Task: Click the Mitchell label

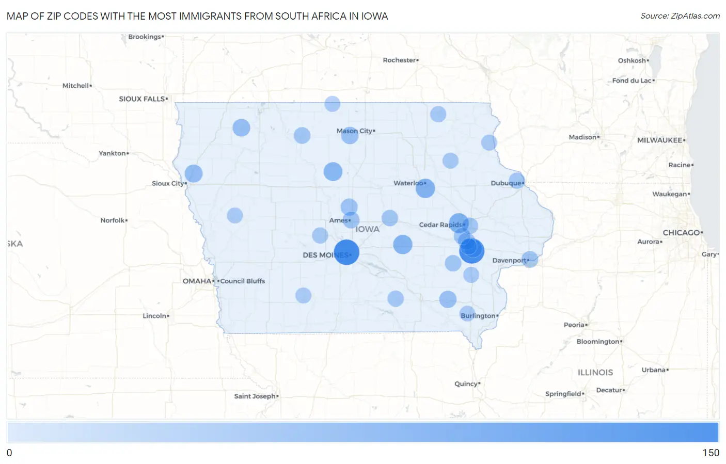Action: [75, 85]
